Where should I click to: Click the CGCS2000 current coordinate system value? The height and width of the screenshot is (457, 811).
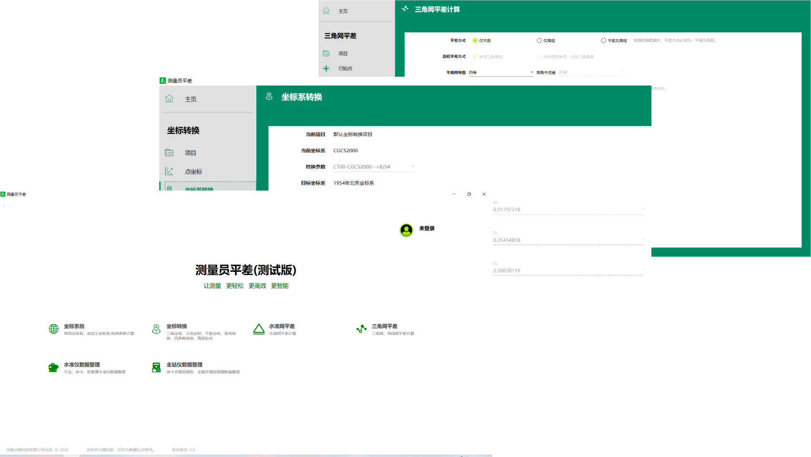pos(345,150)
